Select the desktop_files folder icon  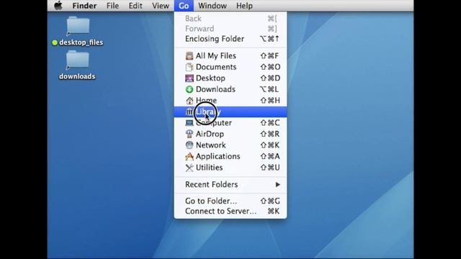point(78,26)
